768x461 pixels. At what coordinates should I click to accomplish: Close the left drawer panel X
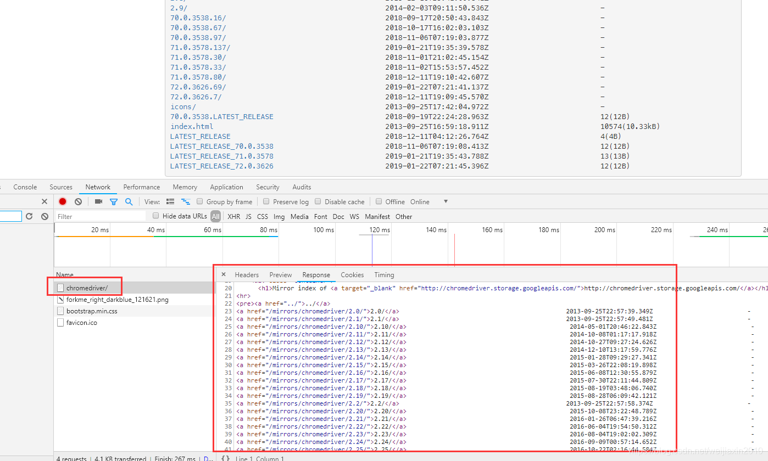44,202
